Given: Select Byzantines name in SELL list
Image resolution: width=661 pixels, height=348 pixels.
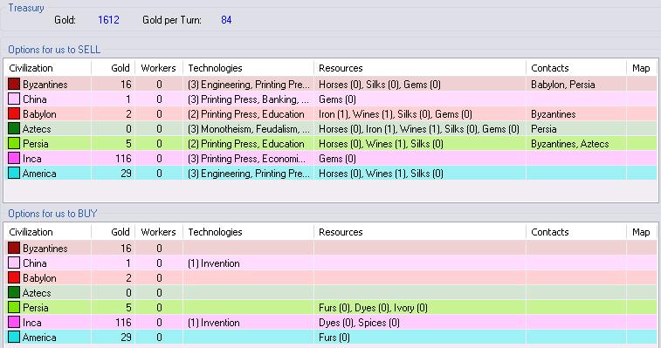Looking at the screenshot, I should click(x=45, y=85).
